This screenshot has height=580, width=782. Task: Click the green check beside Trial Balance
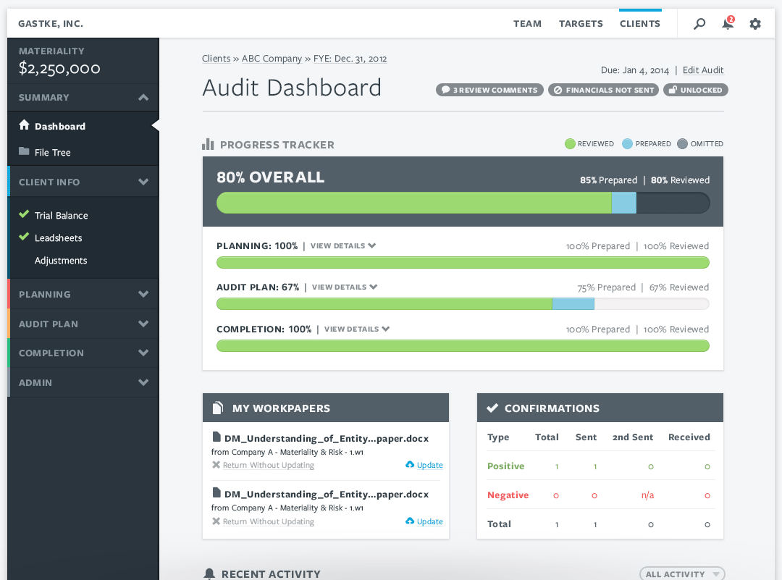tap(25, 215)
